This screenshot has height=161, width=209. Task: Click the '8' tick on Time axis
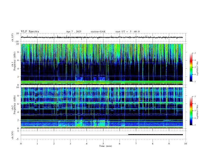pyautogui.click(x=153, y=143)
